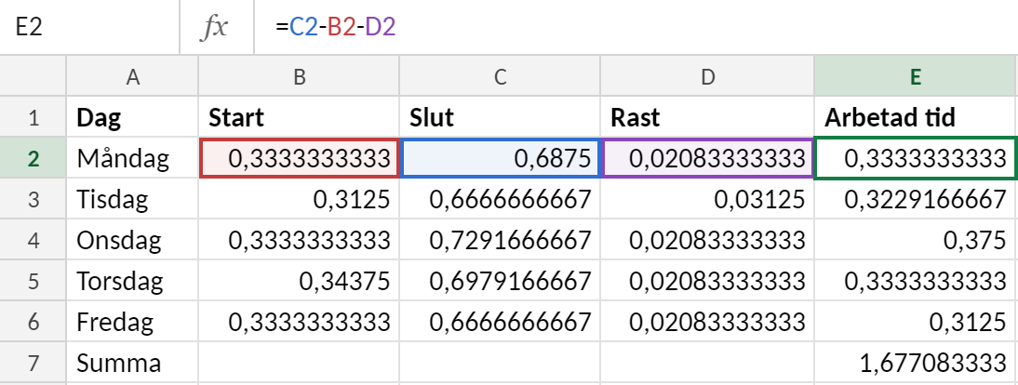Select the Fredag cell
1018x385 pixels.
(x=132, y=322)
